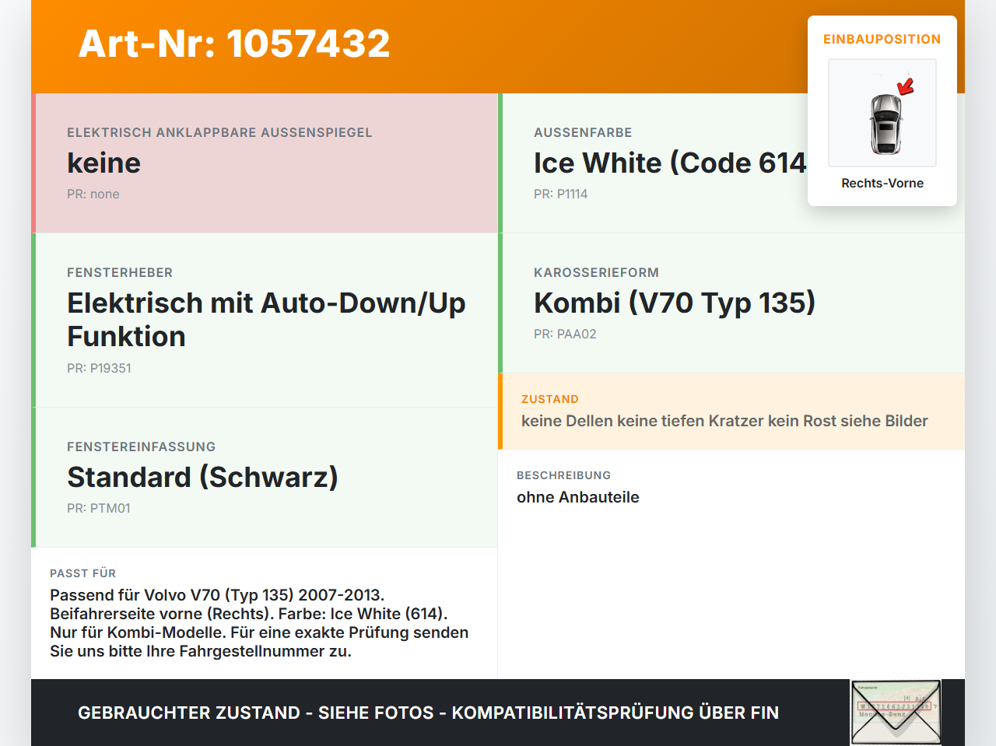
Task: Click the EINBAUPOSITION title
Action: click(882, 39)
